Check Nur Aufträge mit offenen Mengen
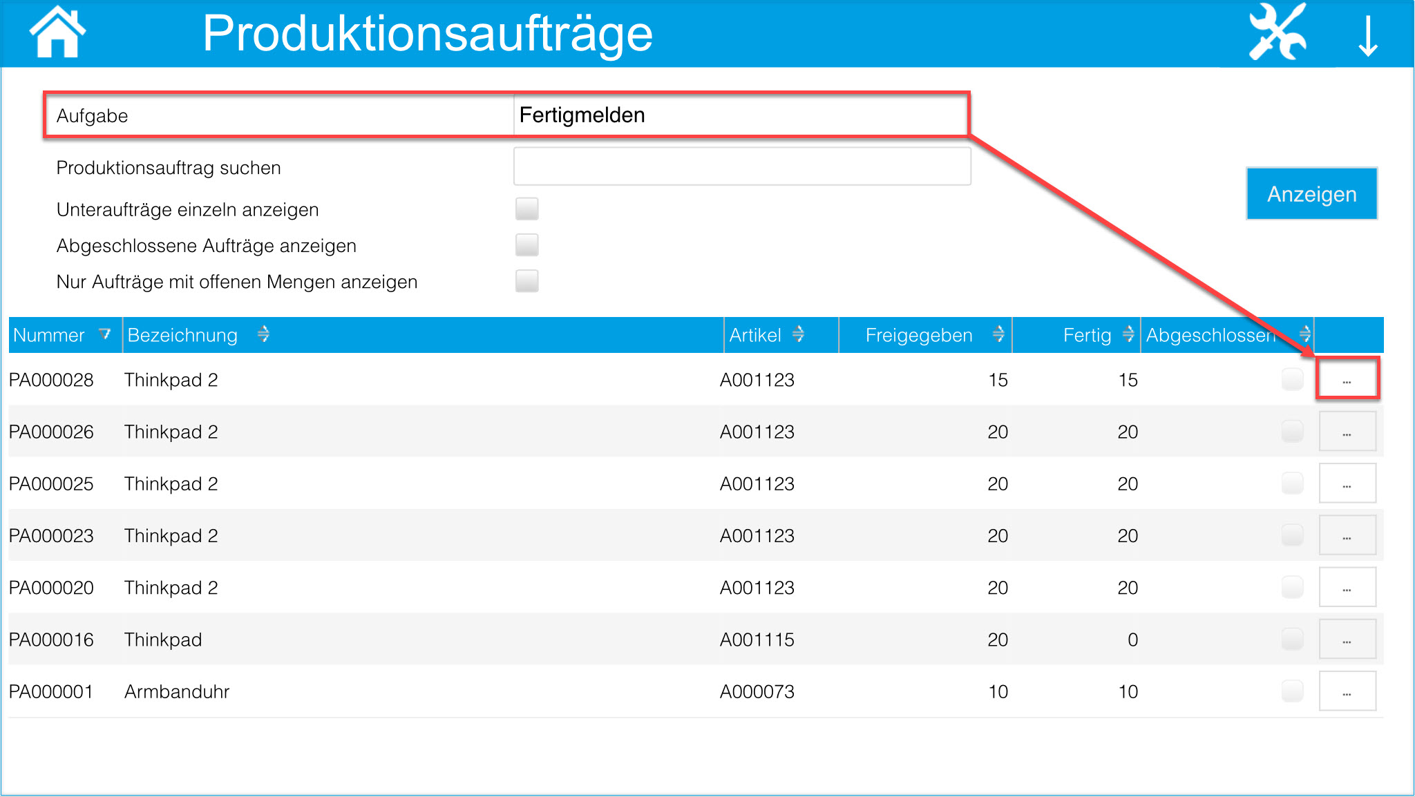 pos(526,281)
